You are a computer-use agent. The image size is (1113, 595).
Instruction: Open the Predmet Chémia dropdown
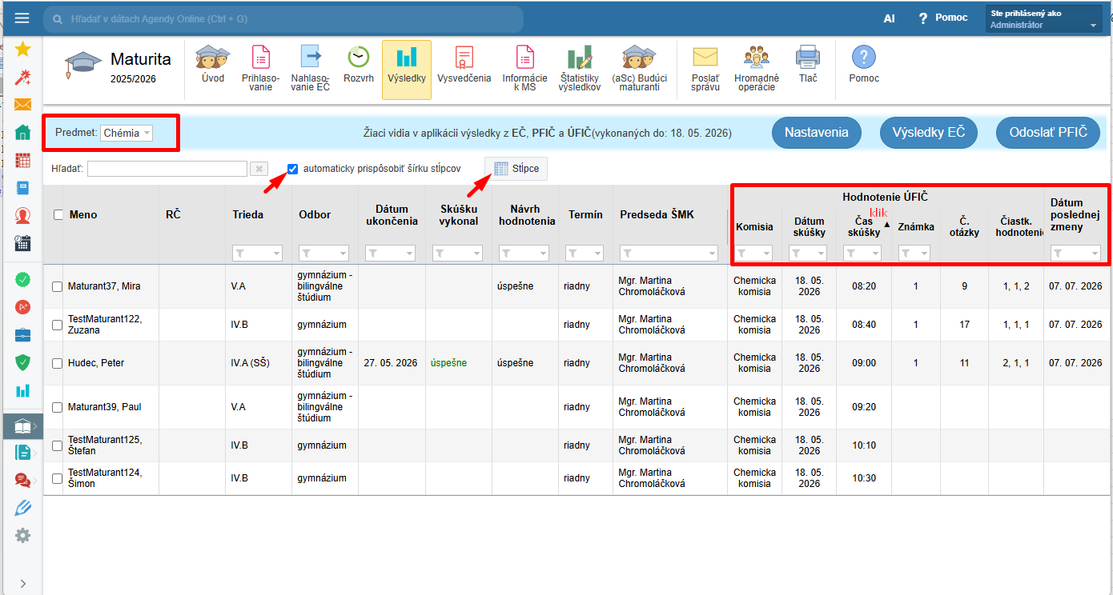coord(127,133)
